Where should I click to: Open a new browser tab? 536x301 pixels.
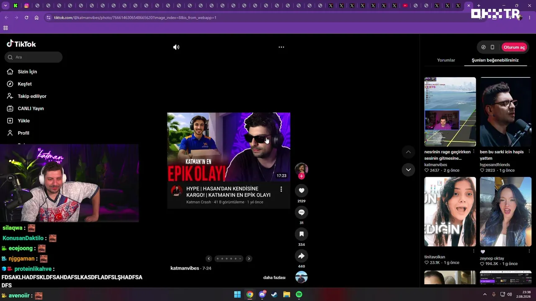(479, 6)
